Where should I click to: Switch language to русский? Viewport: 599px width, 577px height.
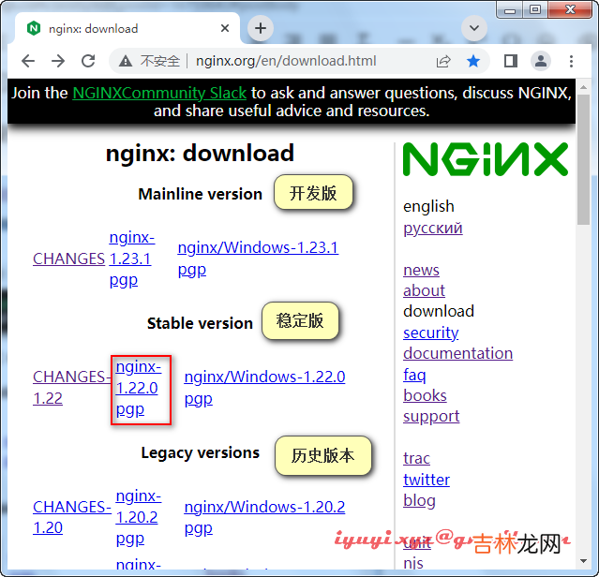pyautogui.click(x=432, y=228)
